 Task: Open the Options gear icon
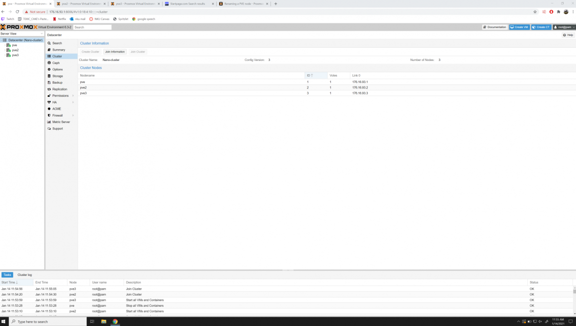49,70
